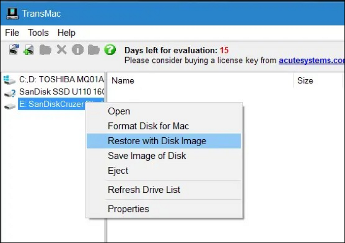Open Properties from the context menu

point(128,209)
